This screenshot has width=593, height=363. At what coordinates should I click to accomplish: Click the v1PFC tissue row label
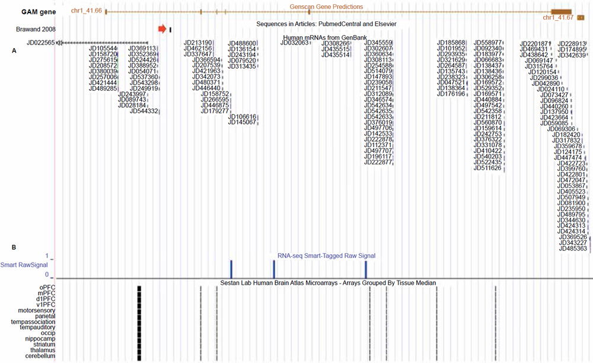click(x=46, y=304)
